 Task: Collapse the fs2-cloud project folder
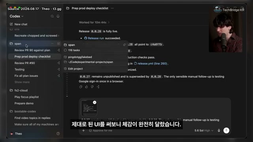pos(11,90)
